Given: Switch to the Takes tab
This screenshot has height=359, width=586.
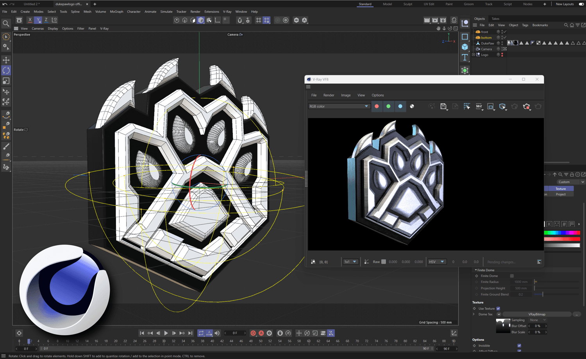Looking at the screenshot, I should click(x=495, y=18).
